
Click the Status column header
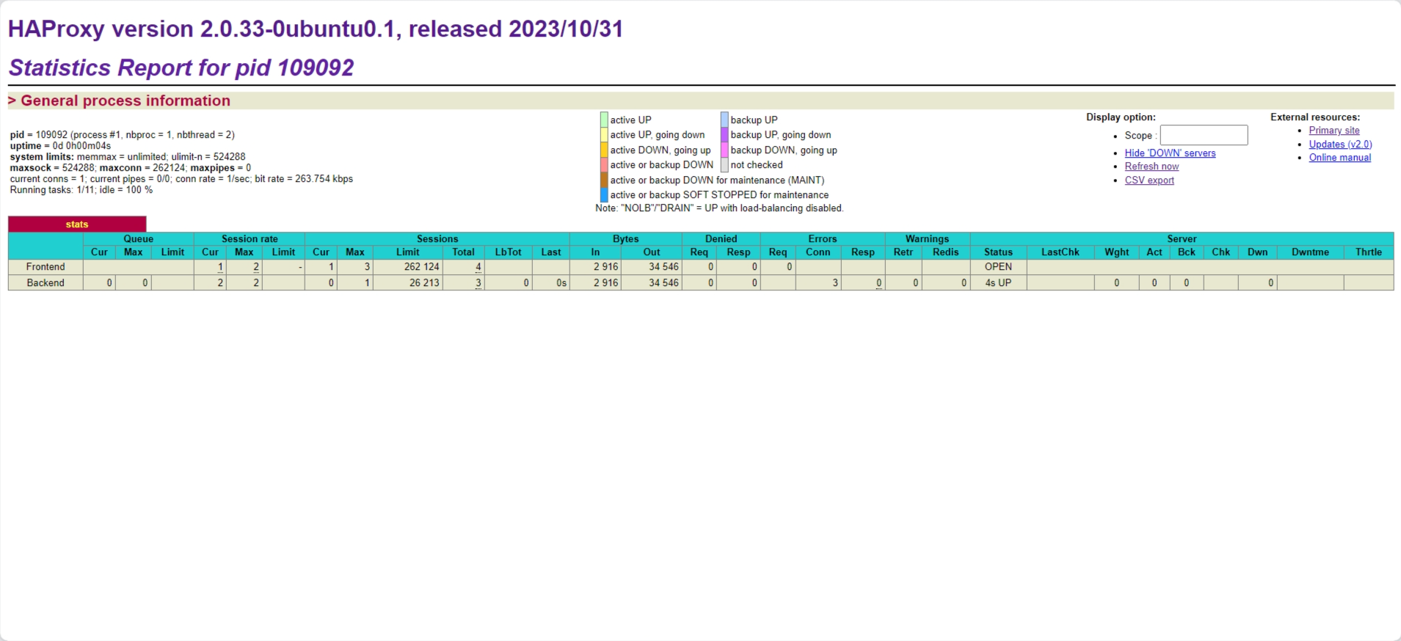[998, 252]
